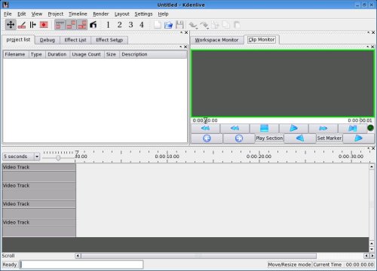Switch to layout number 3
The width and height of the screenshot is (377, 271).
click(130, 25)
